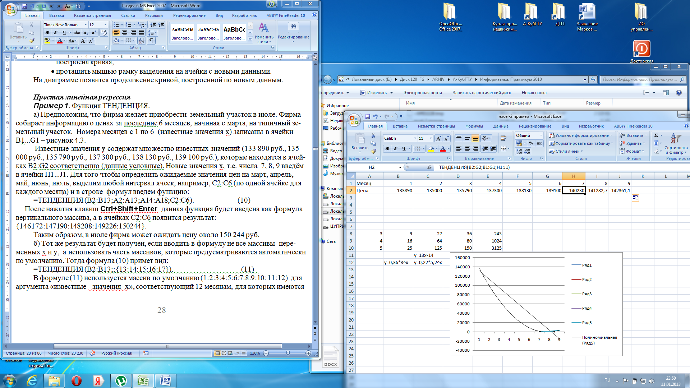Toggle justify alignment in Word ribbon
This screenshot has height=388, width=690.
coord(142,33)
